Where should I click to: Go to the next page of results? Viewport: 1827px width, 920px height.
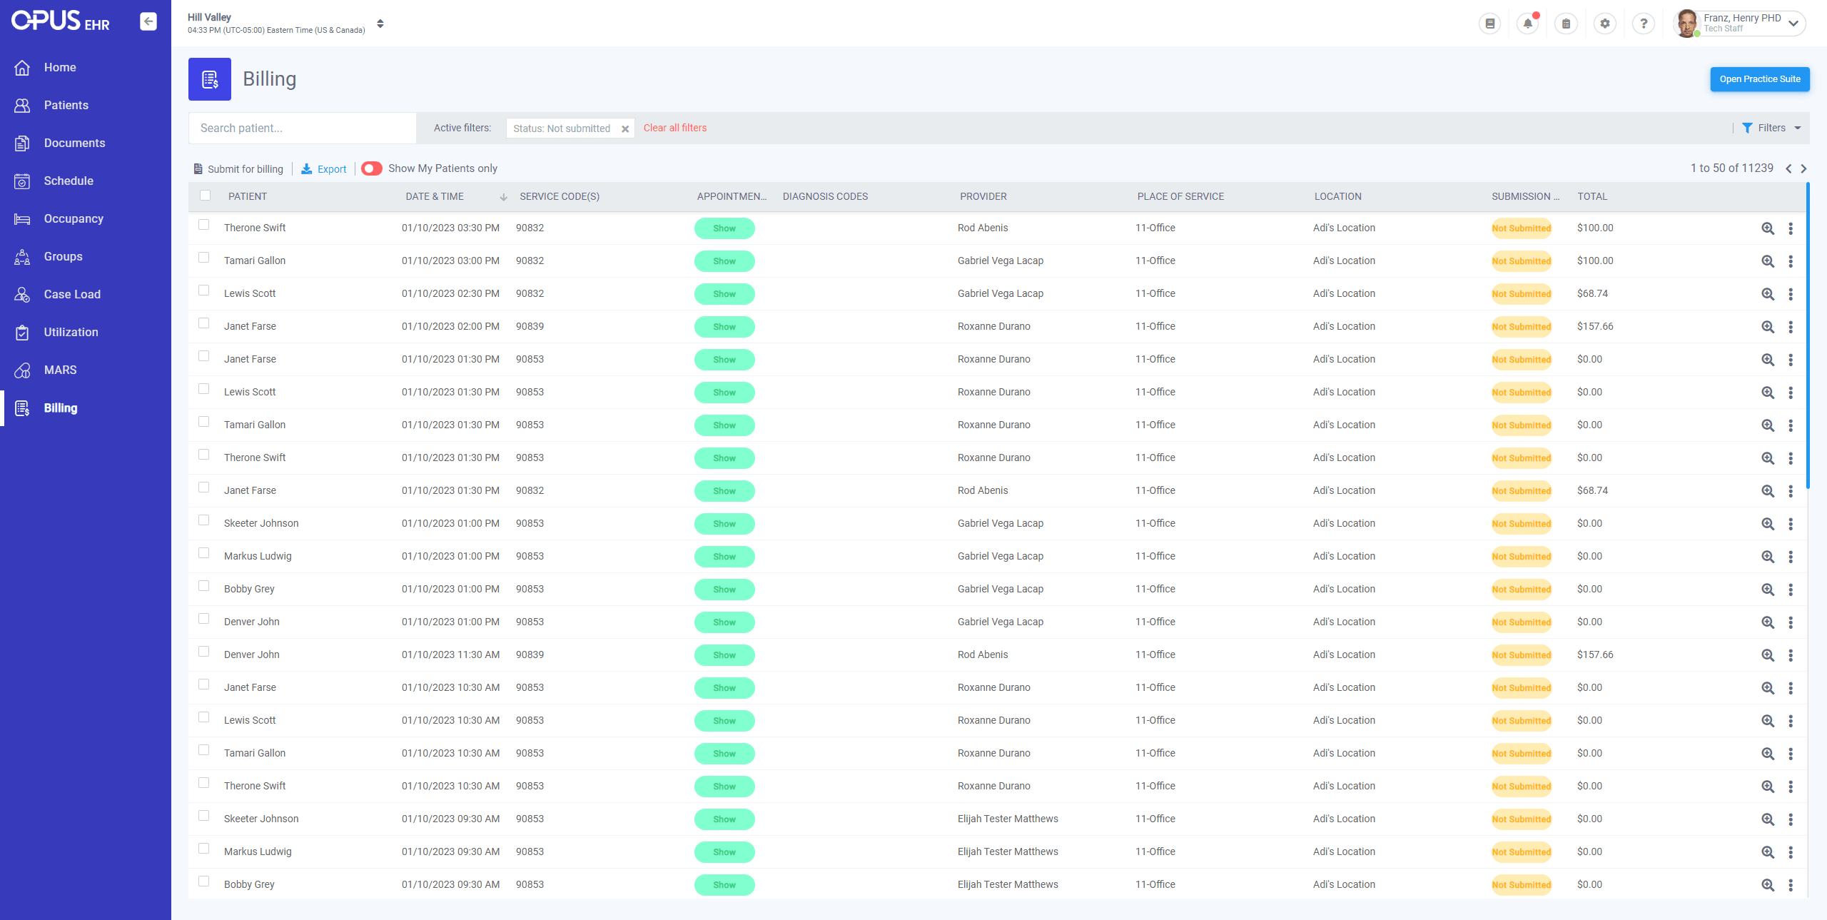pos(1804,169)
